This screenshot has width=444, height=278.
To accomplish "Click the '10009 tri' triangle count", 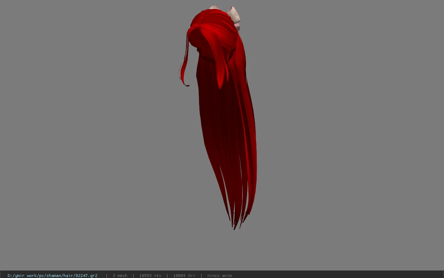I will pyautogui.click(x=184, y=276).
